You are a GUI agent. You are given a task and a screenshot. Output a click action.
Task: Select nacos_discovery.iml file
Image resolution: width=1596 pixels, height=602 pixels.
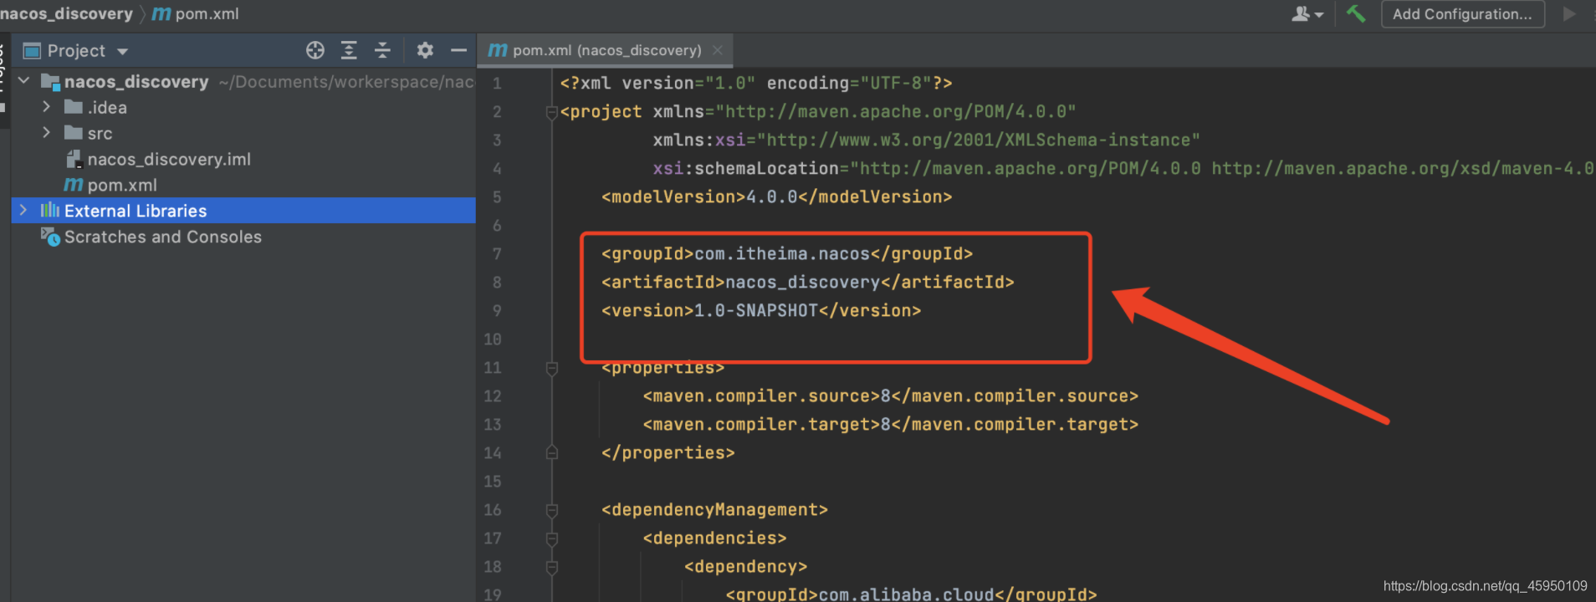tap(169, 159)
